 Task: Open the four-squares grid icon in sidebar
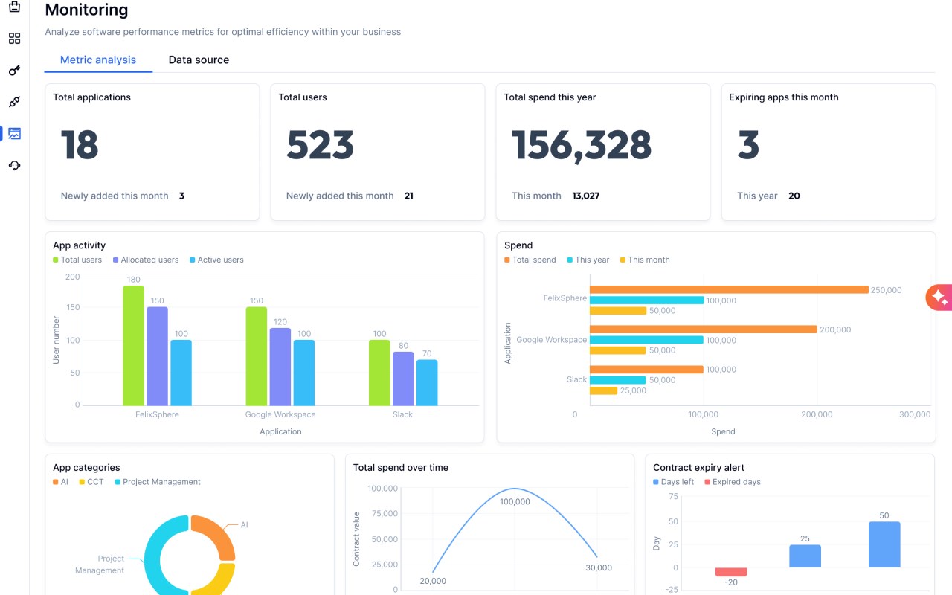[14, 39]
